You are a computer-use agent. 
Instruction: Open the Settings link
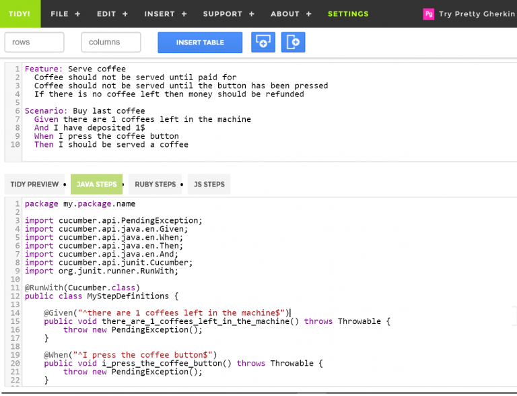point(348,13)
